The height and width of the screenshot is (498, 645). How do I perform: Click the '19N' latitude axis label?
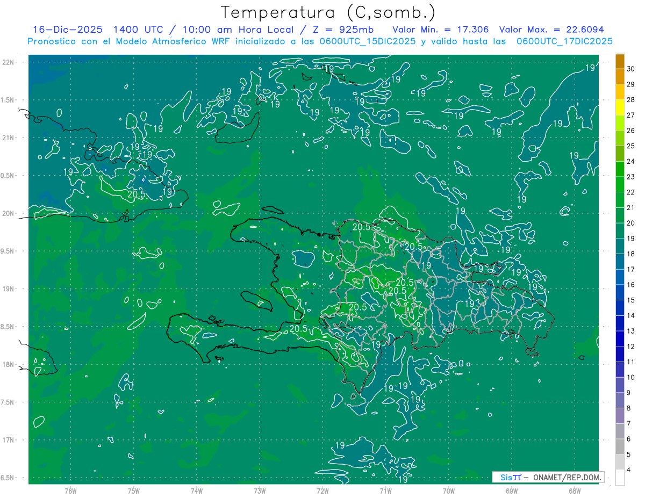click(x=9, y=289)
